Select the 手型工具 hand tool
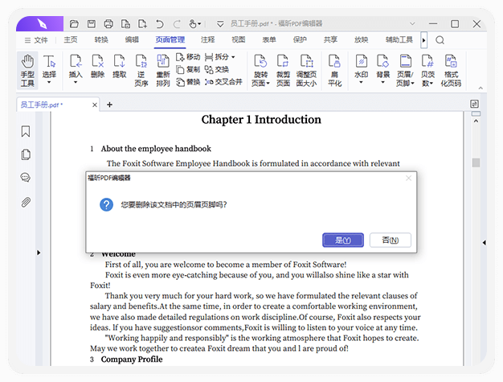The width and height of the screenshot is (503, 382). click(x=27, y=70)
